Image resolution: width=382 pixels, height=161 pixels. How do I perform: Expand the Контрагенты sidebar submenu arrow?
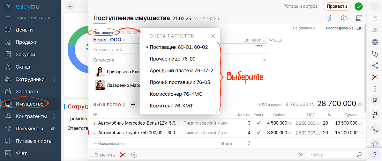coord(54,116)
